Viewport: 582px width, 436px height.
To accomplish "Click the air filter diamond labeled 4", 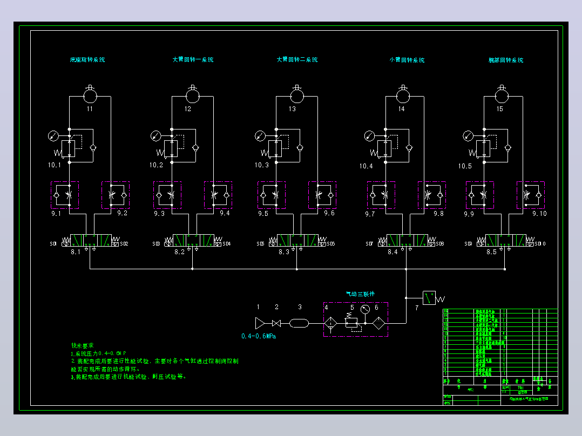I will (x=330, y=323).
